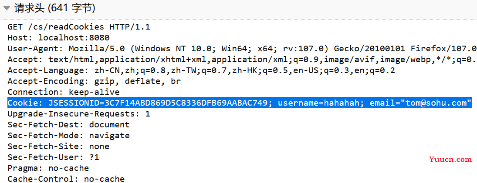The image size is (477, 183).
Task: Select the User-Agent header line
Action: pos(242,49)
